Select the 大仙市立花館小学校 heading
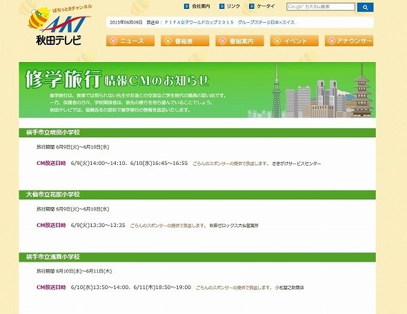The height and width of the screenshot is (314, 407). (52, 195)
